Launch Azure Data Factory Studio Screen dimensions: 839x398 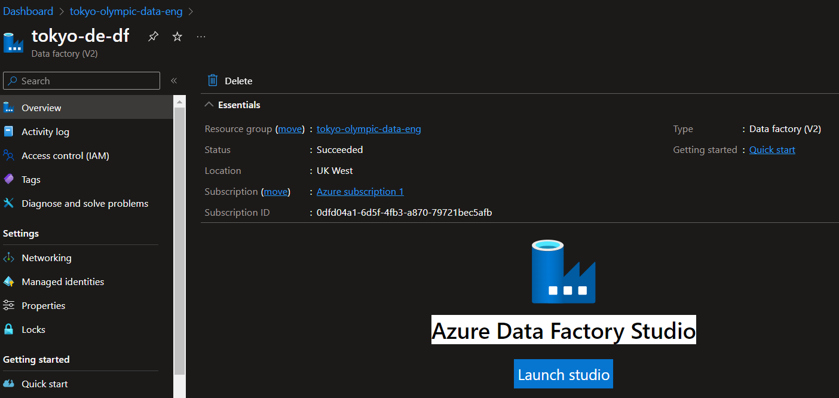tap(563, 373)
